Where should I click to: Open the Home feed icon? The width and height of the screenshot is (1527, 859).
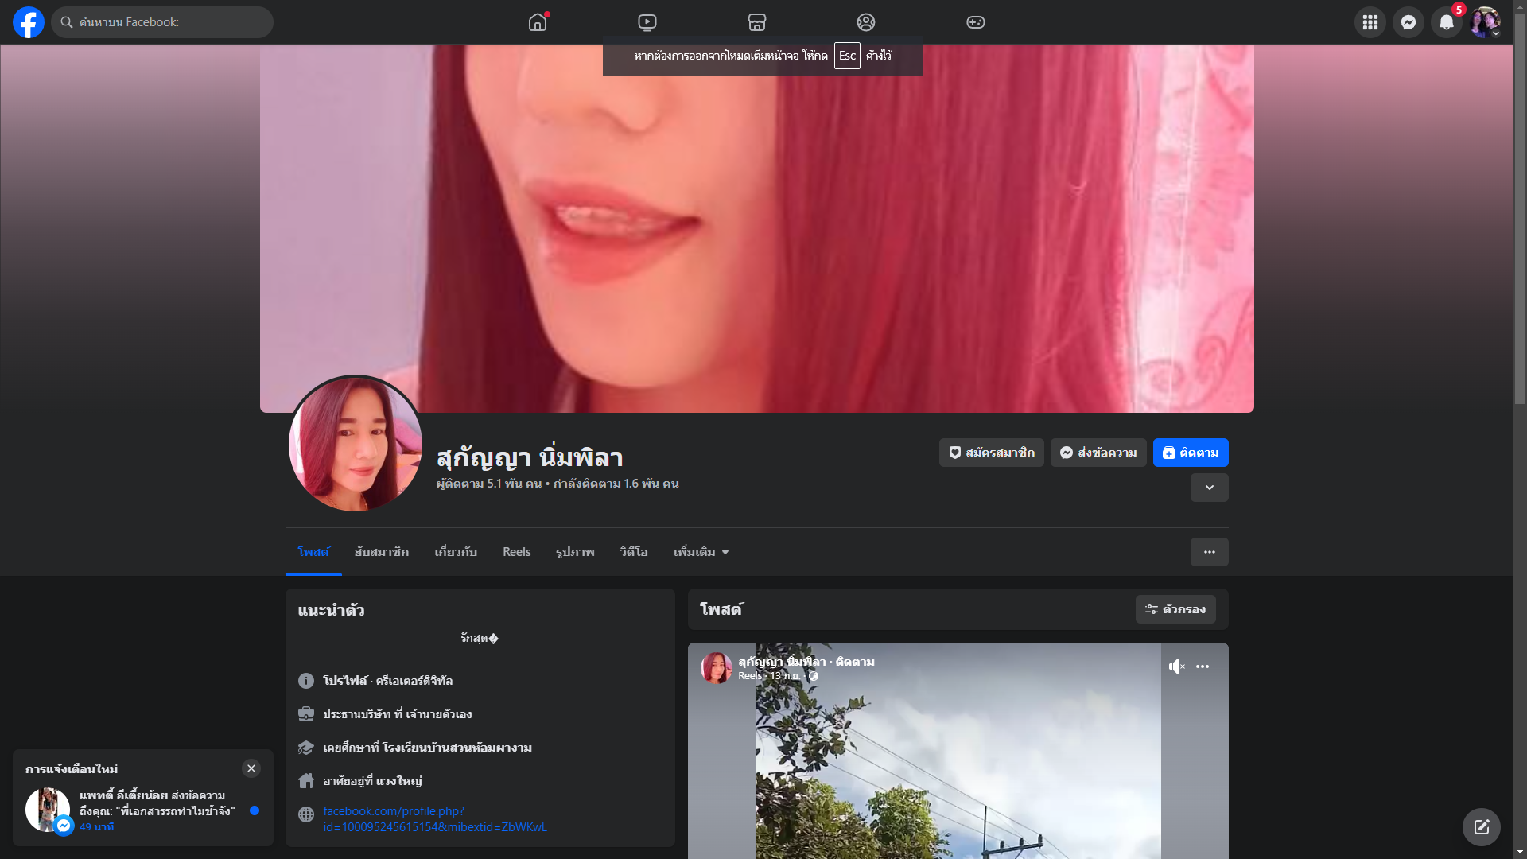coord(538,22)
